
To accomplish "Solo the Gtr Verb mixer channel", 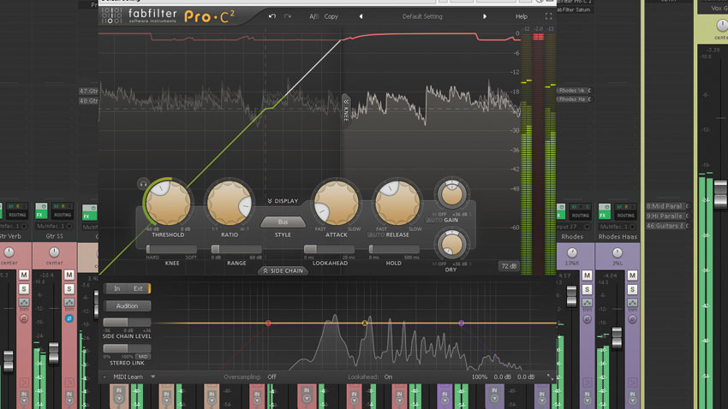I will click(x=24, y=289).
